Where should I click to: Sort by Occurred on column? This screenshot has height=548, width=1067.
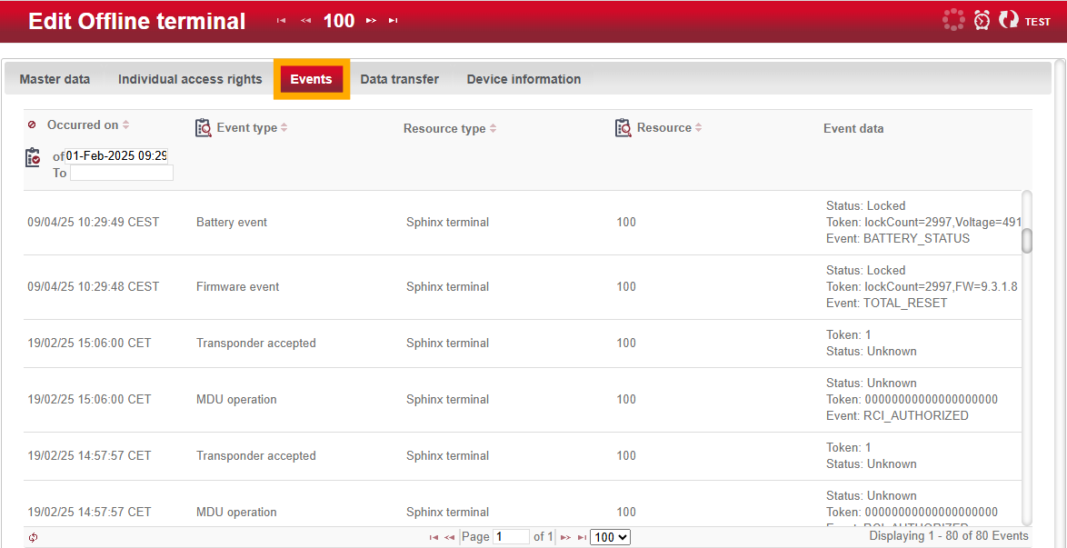click(84, 125)
